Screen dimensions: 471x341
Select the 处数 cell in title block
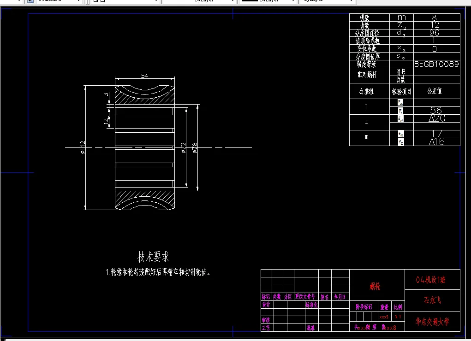tap(277, 297)
